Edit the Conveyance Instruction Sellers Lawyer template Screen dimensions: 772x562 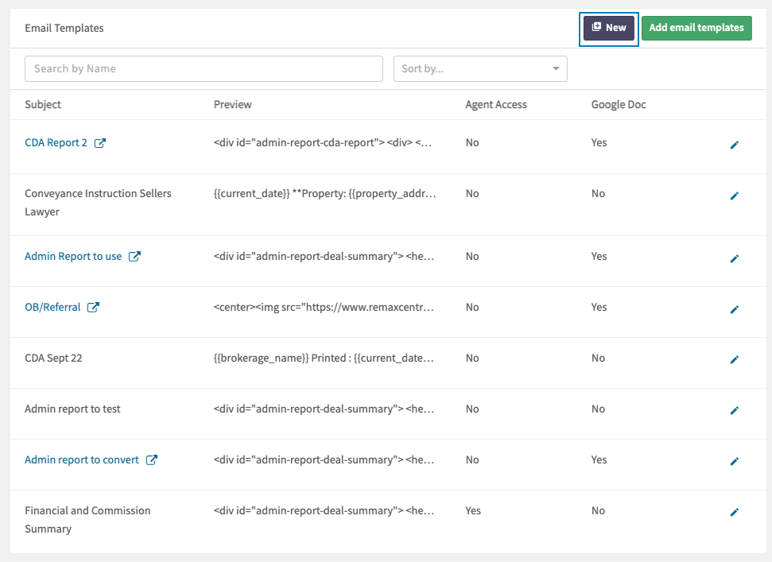click(734, 196)
